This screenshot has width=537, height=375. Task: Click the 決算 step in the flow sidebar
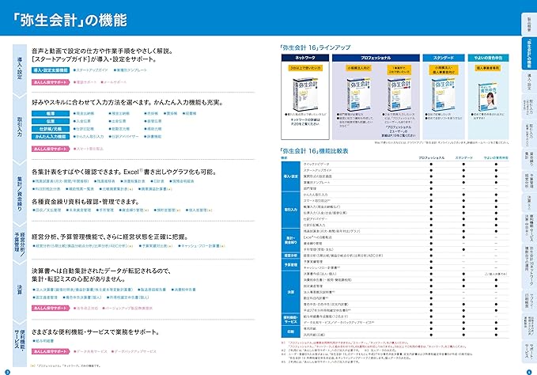click(20, 290)
